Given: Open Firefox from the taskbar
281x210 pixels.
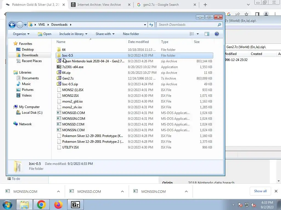Looking at the screenshot, I should pyautogui.click(x=58, y=205).
